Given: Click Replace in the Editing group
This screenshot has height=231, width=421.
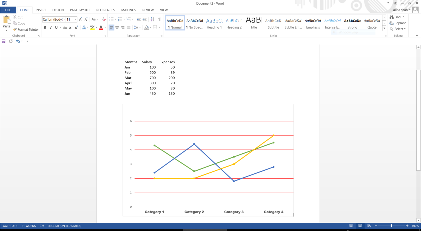Looking at the screenshot, I should point(400,23).
